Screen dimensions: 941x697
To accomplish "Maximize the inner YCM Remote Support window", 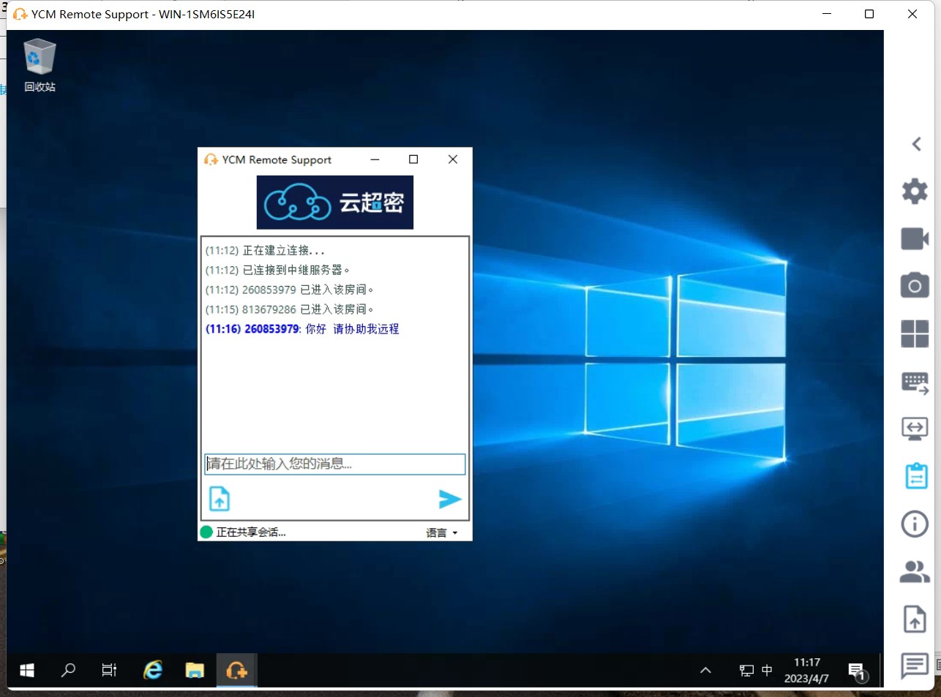I will 413,159.
